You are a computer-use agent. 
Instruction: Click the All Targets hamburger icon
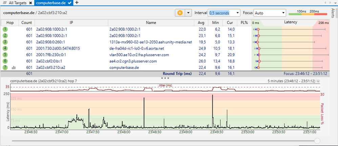click(5, 3)
